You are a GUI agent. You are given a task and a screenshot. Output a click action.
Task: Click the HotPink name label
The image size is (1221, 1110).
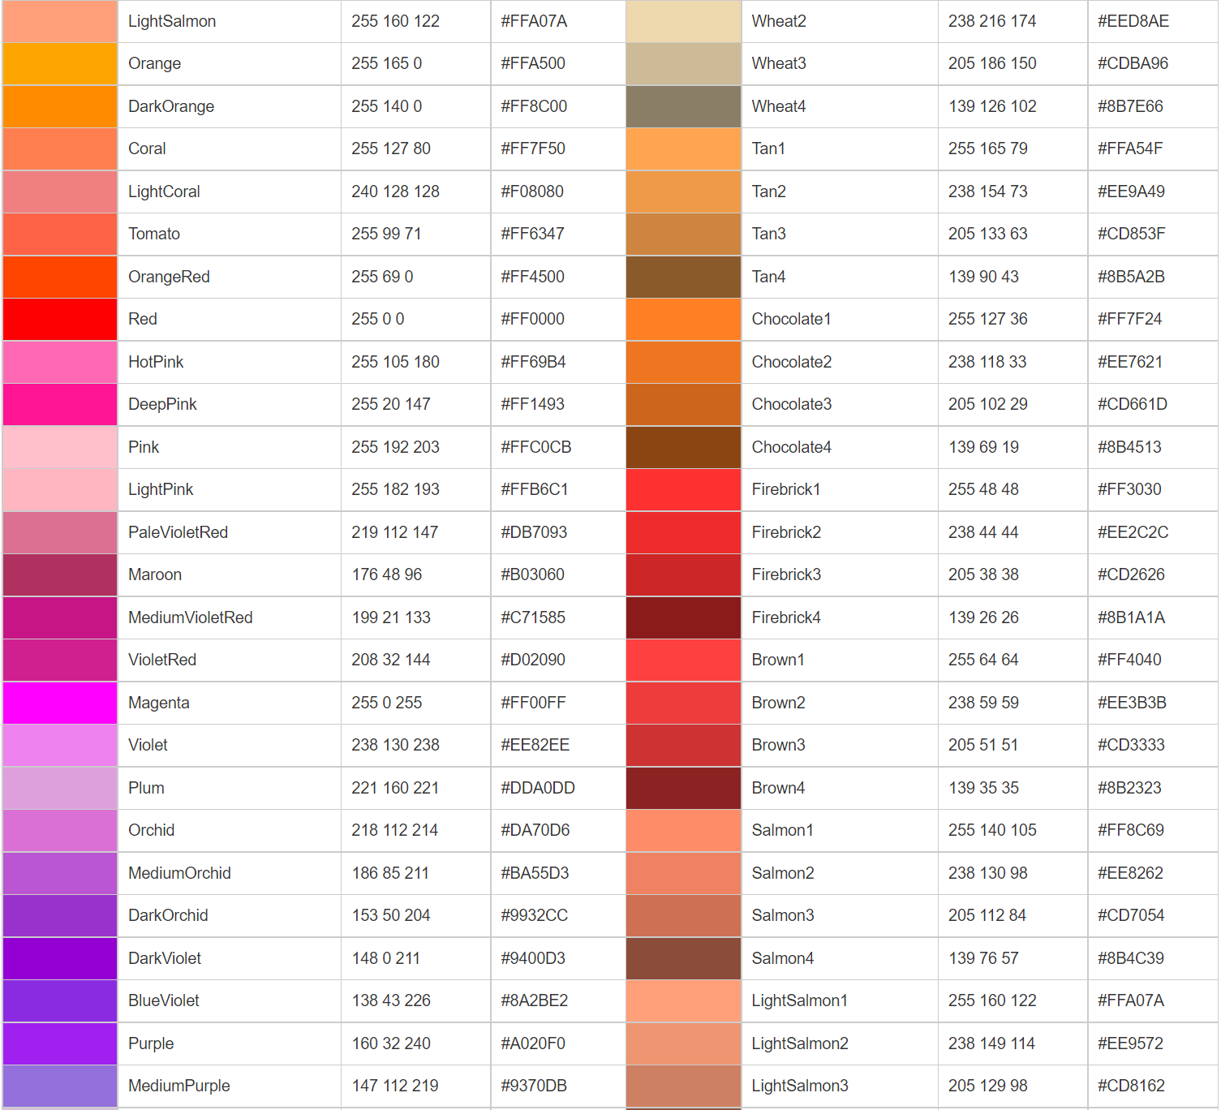coord(156,362)
